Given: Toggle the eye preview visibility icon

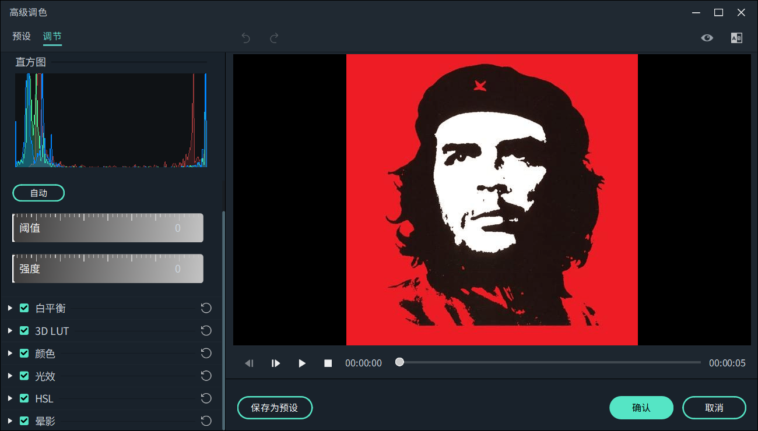Looking at the screenshot, I should (707, 38).
